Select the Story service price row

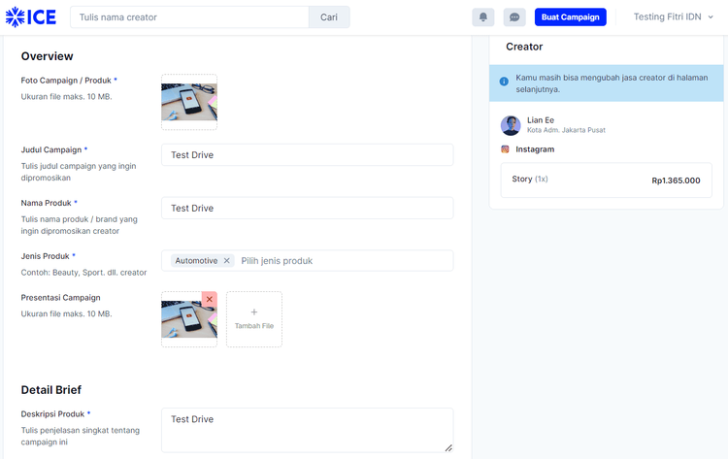(606, 180)
